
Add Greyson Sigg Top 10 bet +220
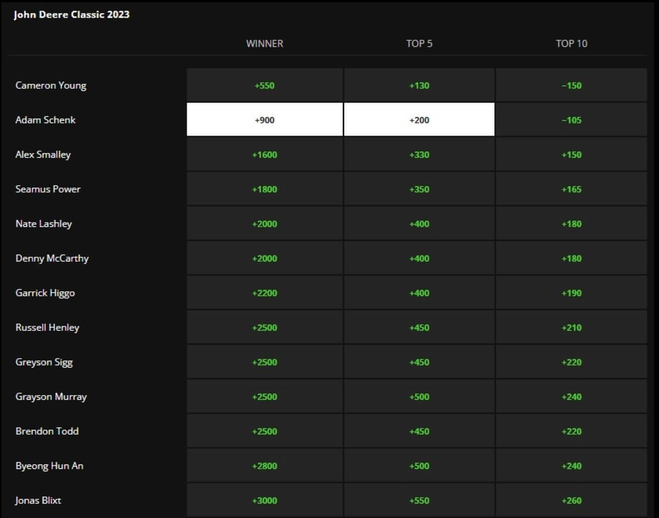coord(571,362)
